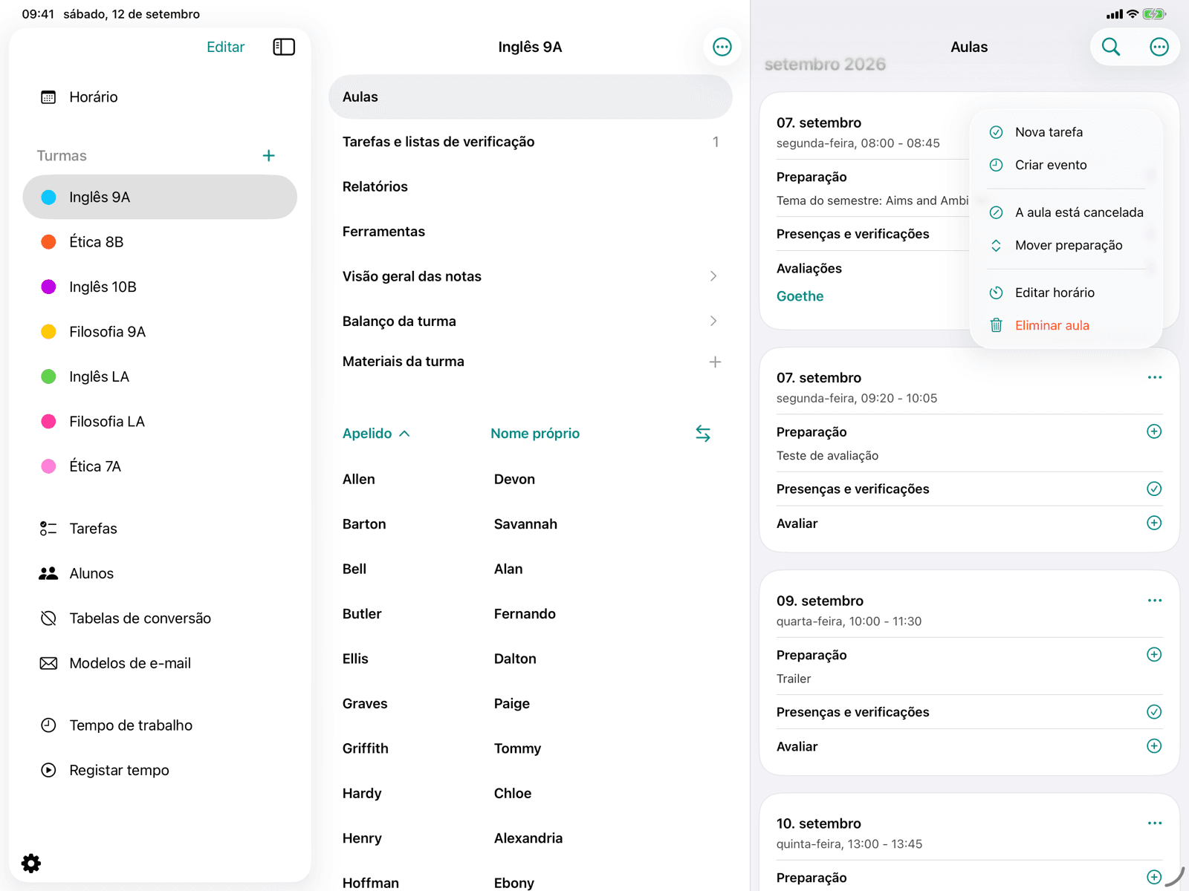Open student Barton Savannah

tap(531, 524)
